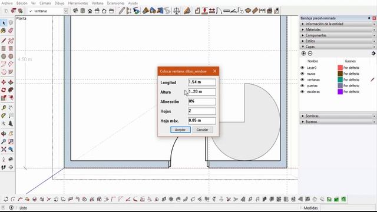The width and height of the screenshot is (377, 212).
Task: Activate the Walk footprints tool
Action: pos(4,167)
